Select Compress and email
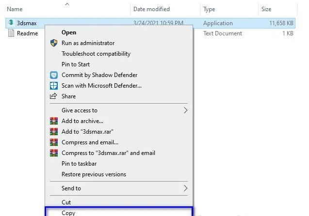 click(x=119, y=142)
